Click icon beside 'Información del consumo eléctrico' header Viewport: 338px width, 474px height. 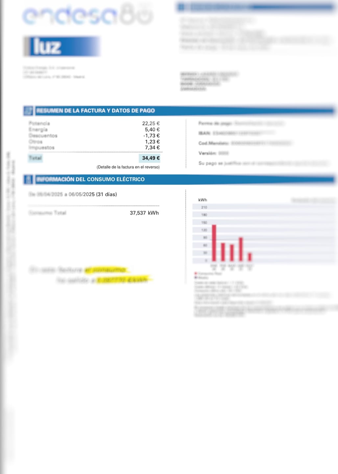[28, 179]
